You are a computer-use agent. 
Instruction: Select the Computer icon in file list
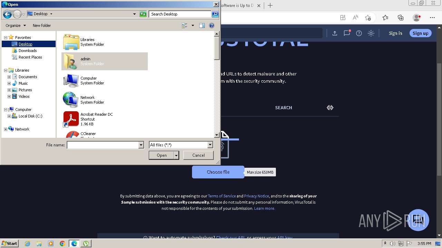(x=71, y=81)
